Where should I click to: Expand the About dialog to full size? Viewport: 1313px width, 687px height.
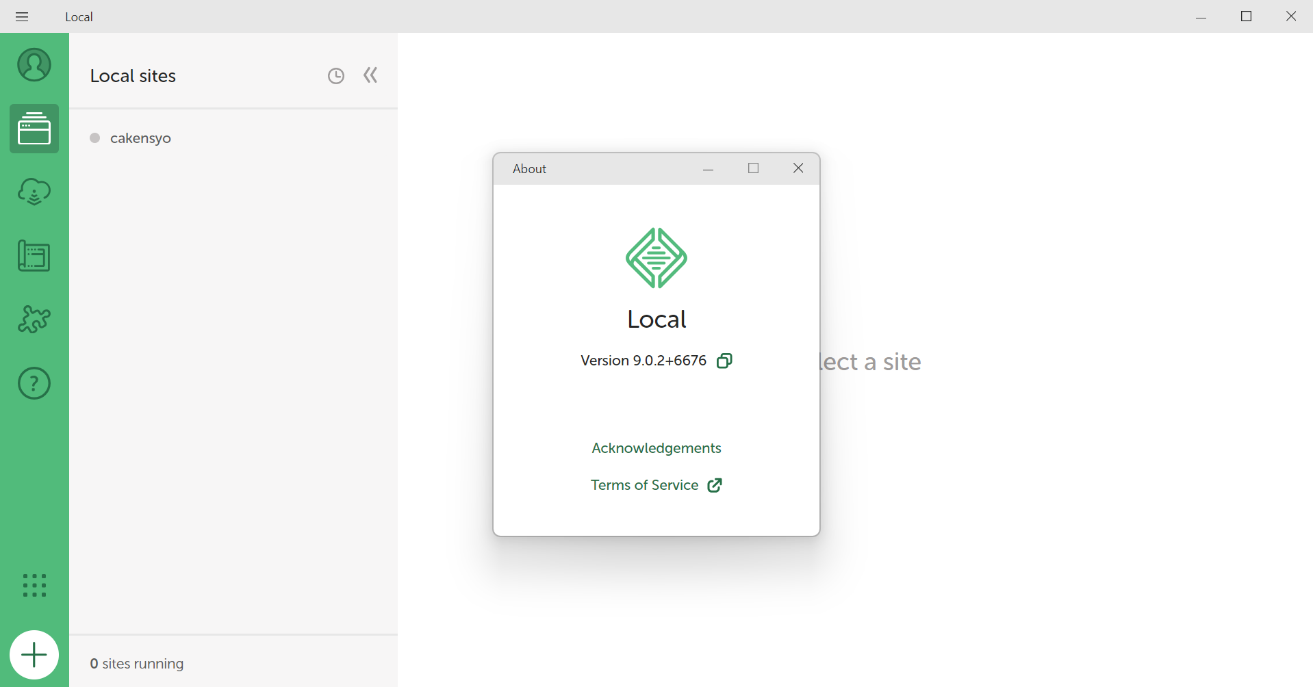click(753, 168)
